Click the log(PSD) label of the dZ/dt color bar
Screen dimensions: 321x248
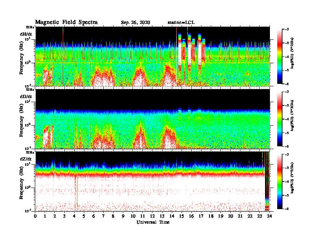pyautogui.click(x=292, y=178)
